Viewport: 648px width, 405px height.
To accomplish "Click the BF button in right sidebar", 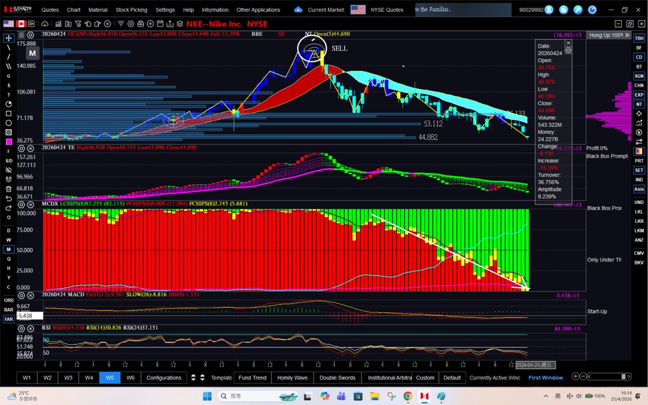I will tap(639, 48).
